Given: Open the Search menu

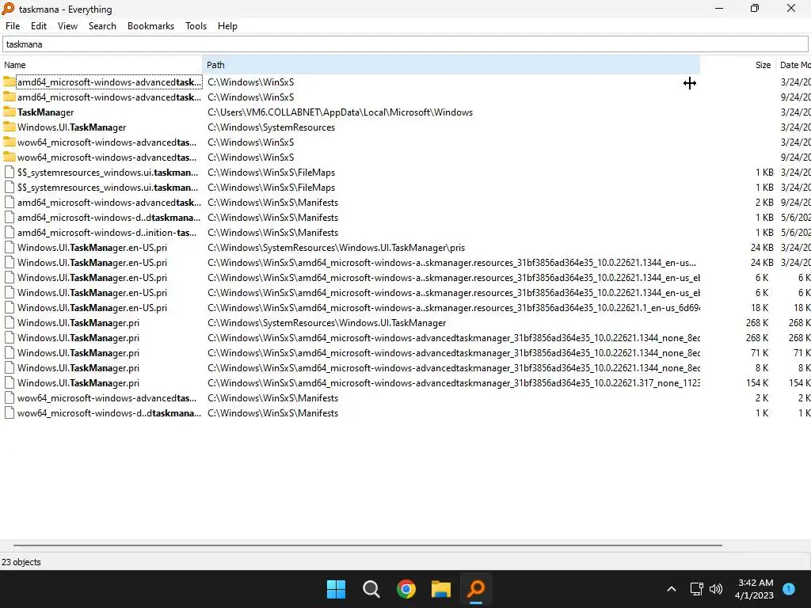Looking at the screenshot, I should [102, 26].
